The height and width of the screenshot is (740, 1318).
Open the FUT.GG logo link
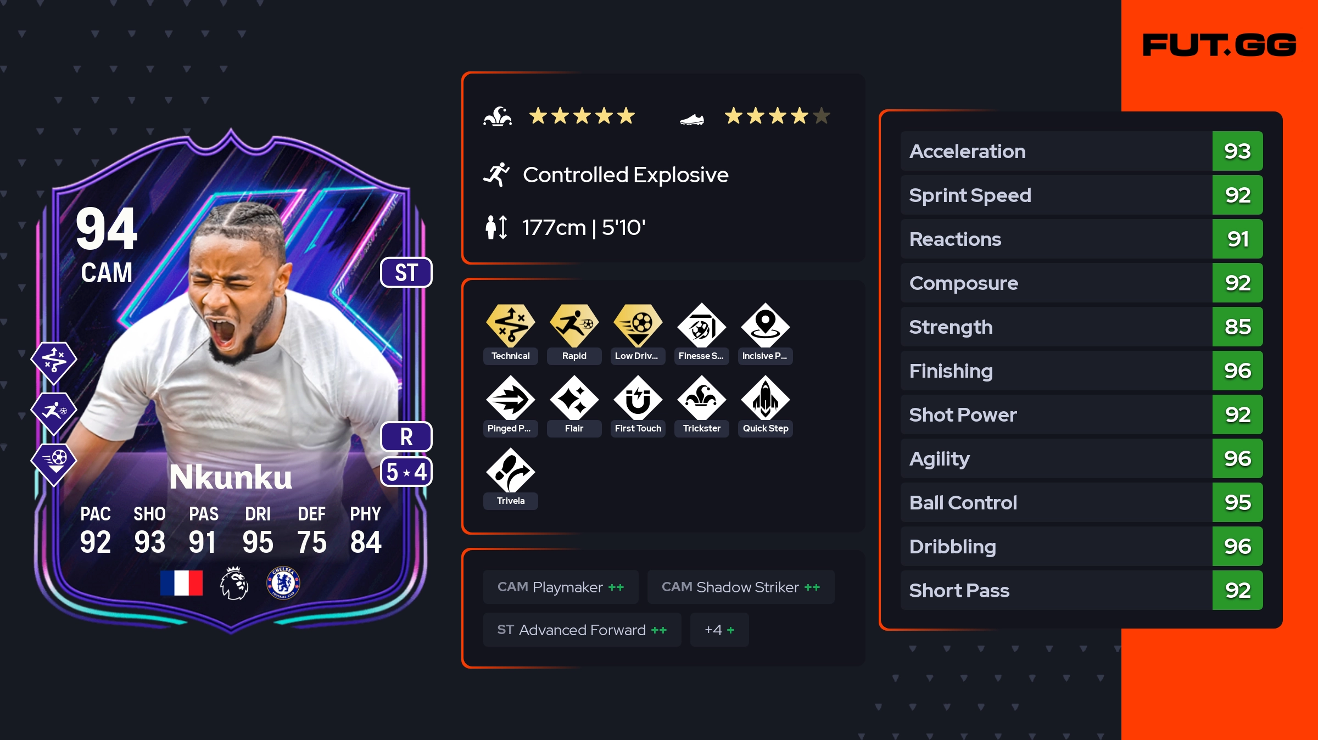pos(1219,45)
